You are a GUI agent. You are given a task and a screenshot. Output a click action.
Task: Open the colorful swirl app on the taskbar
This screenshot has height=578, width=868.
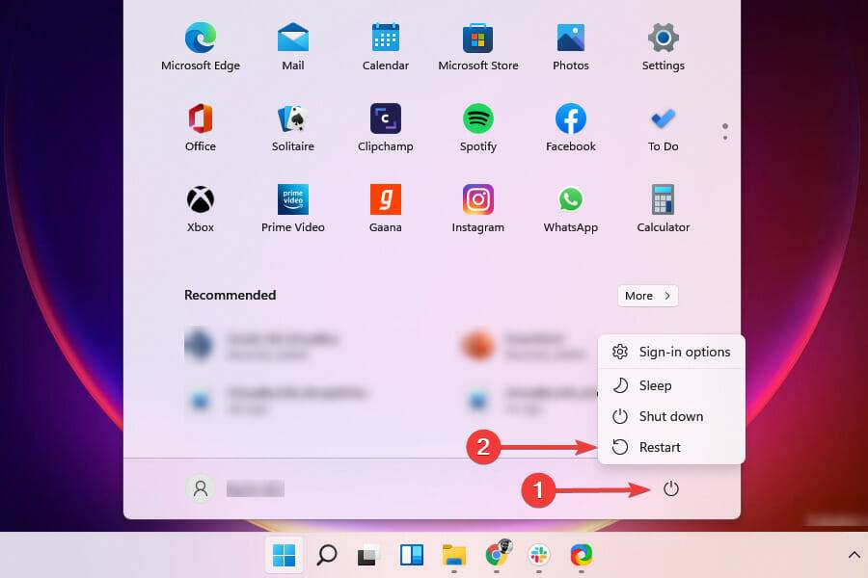pos(582,555)
